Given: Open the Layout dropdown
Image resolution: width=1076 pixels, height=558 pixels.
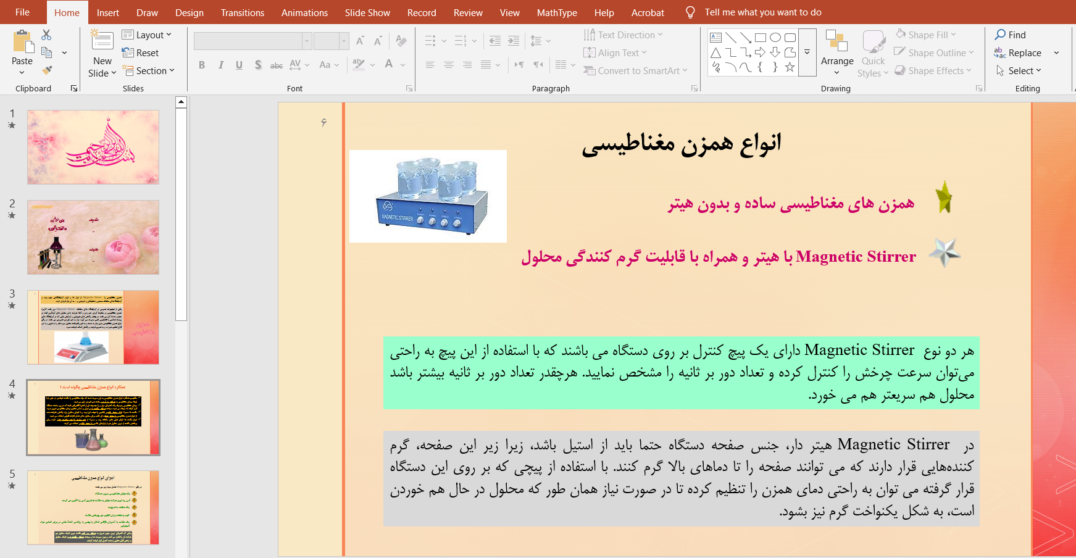Looking at the screenshot, I should pyautogui.click(x=147, y=35).
